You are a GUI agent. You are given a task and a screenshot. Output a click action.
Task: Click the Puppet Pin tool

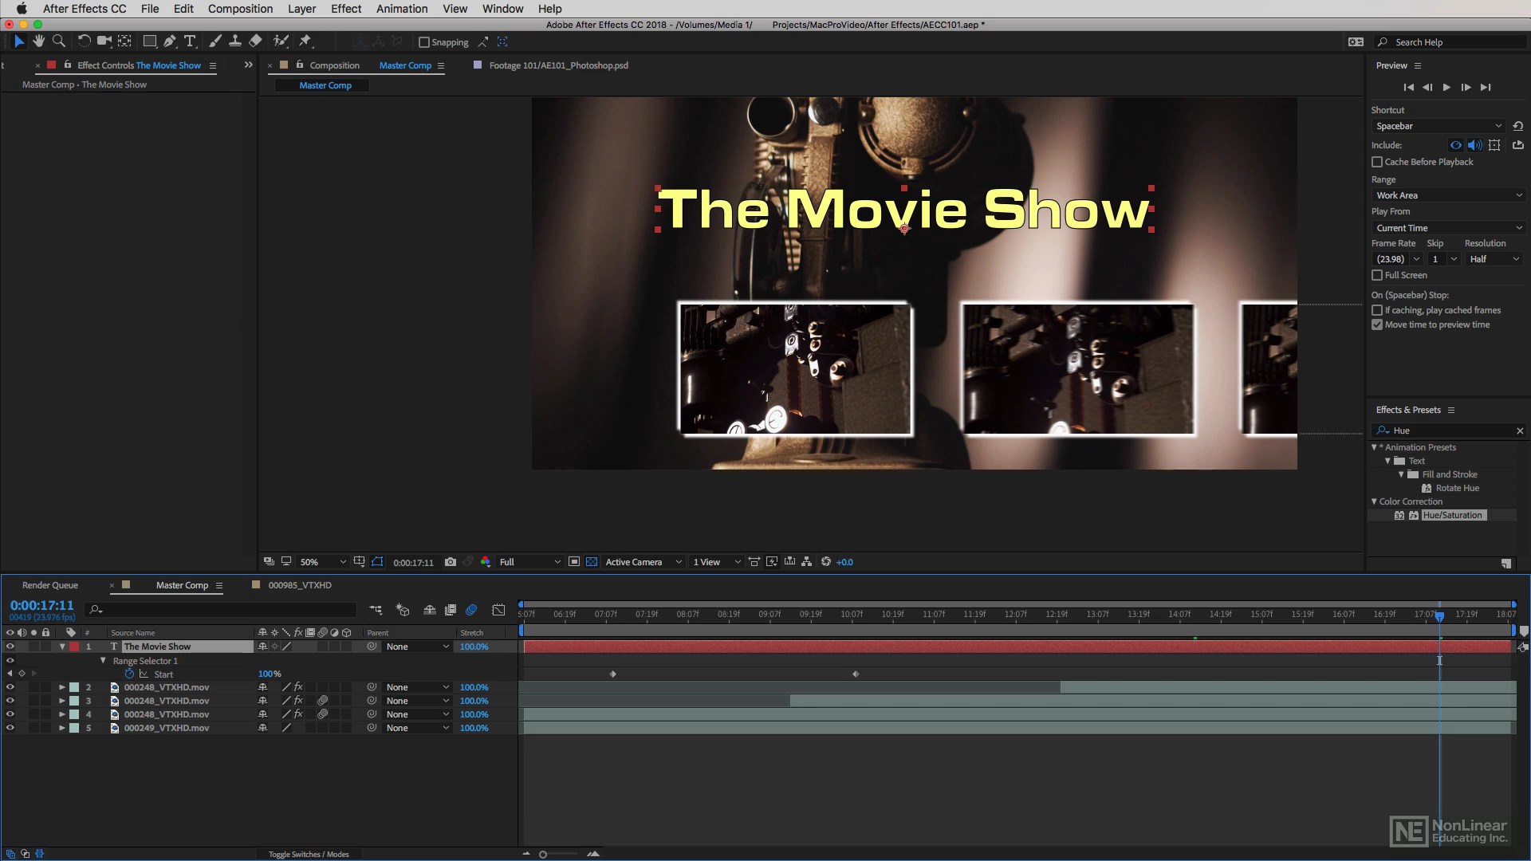pos(305,41)
